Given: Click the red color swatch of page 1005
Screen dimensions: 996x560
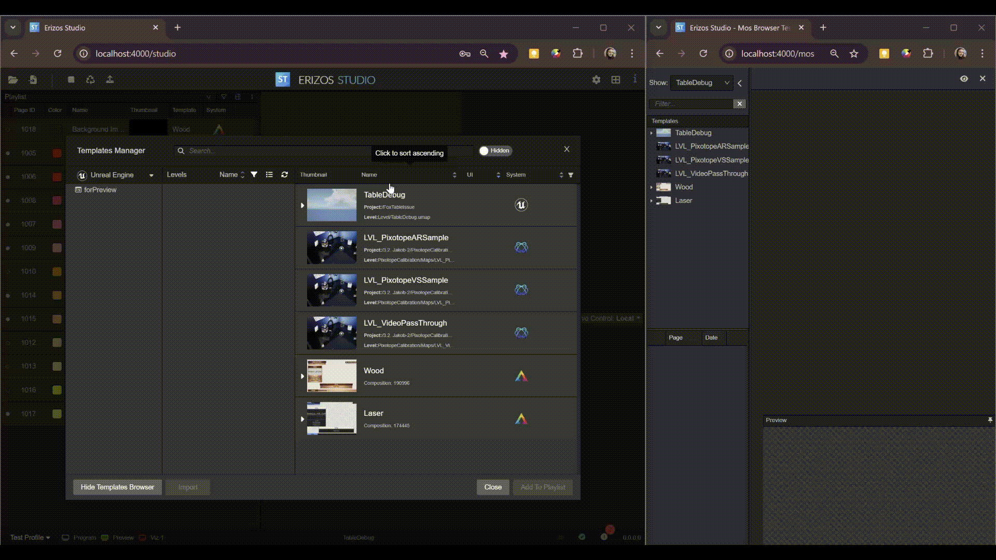Looking at the screenshot, I should 57,153.
